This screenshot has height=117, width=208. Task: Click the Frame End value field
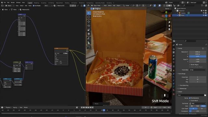(x=198, y=79)
